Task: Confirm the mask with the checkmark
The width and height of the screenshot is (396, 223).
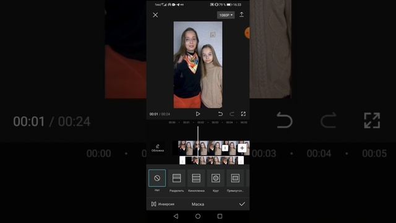Action: pos(242,204)
